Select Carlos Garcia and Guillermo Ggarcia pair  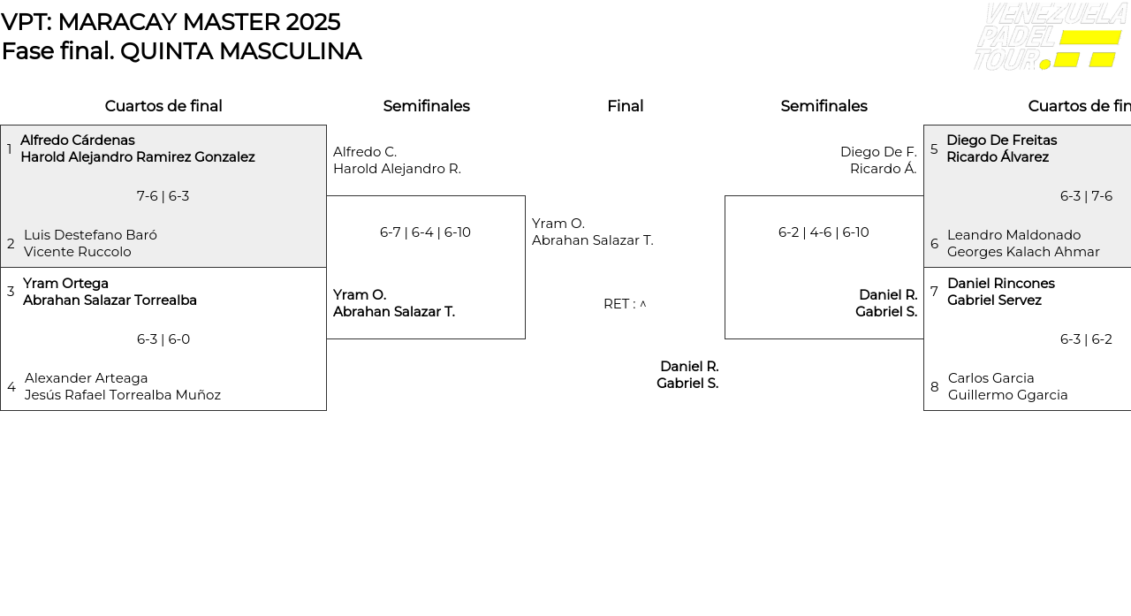[x=1007, y=386]
